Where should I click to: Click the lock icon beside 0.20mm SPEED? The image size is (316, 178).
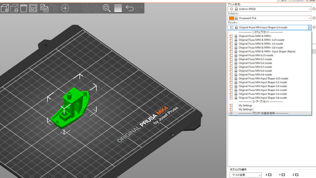236,9
